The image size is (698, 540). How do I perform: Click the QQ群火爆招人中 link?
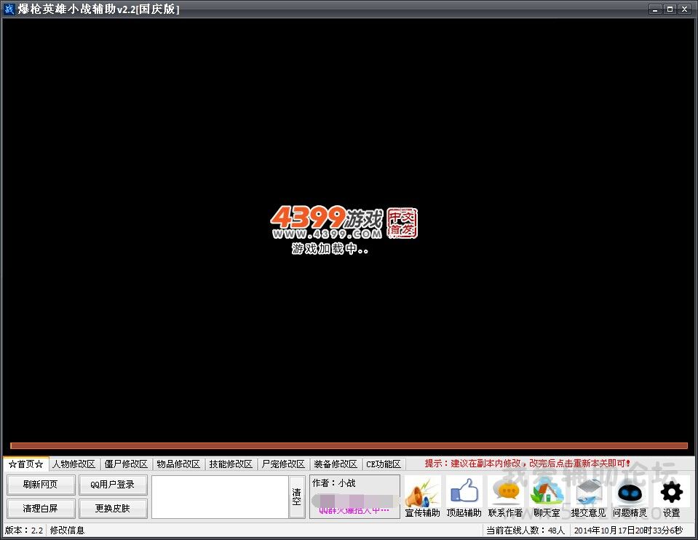click(x=354, y=510)
